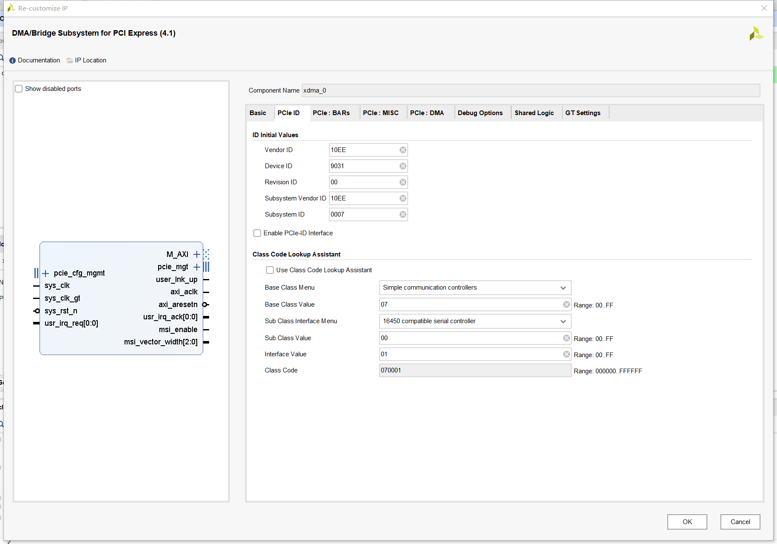
Task: Clear the Vendor ID field using its X icon
Action: pos(403,150)
